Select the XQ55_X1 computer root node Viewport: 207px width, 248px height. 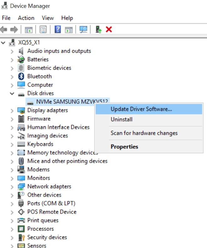pyautogui.click(x=29, y=42)
